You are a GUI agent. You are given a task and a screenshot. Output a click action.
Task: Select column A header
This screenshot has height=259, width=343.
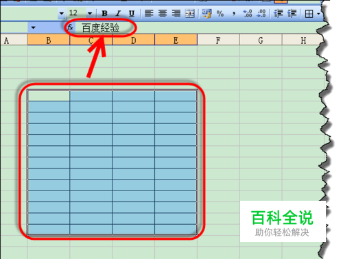coord(14,40)
